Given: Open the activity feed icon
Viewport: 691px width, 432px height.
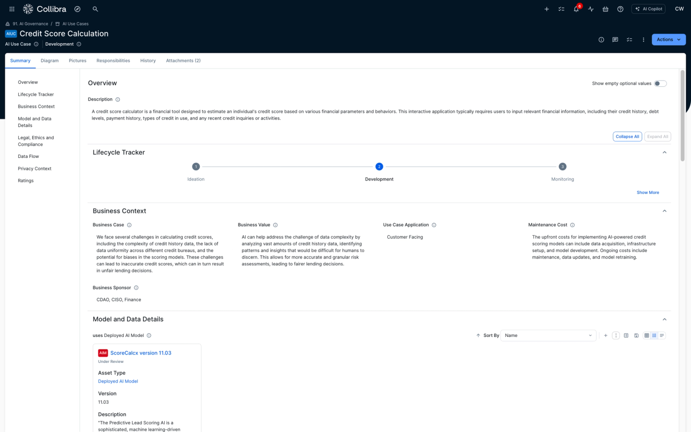Looking at the screenshot, I should click(591, 9).
